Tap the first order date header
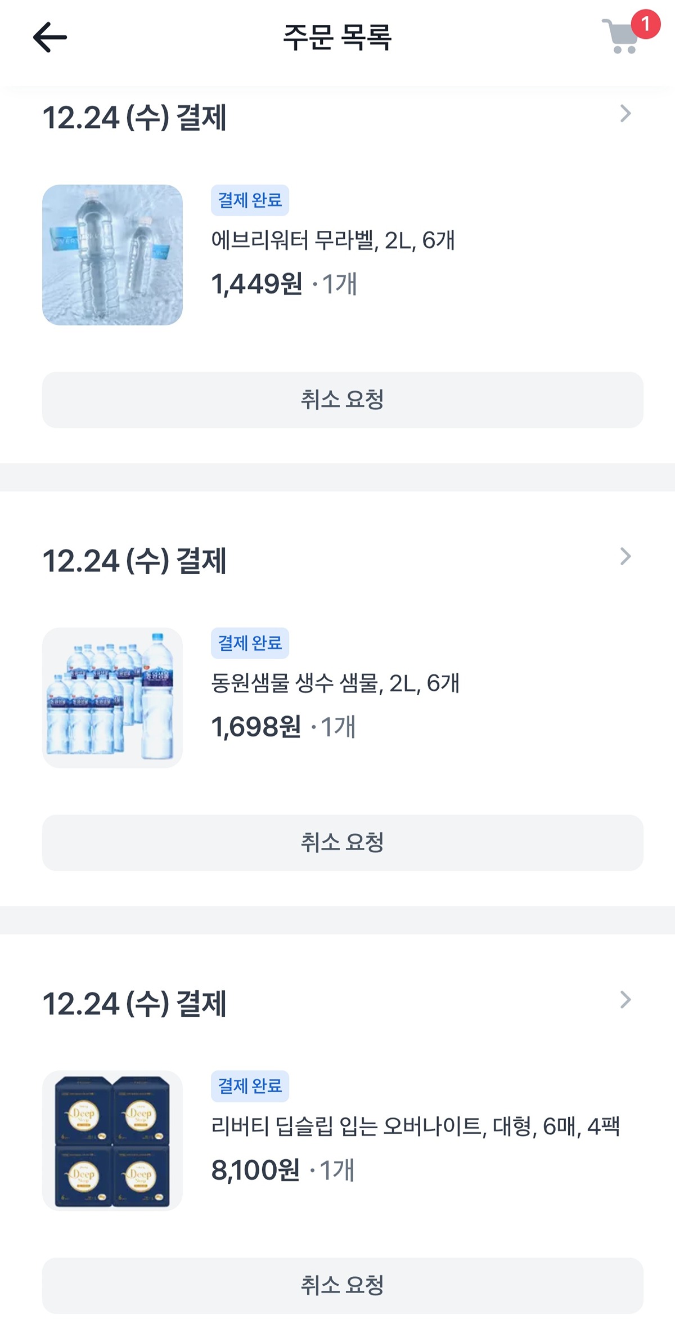The image size is (675, 1319). click(x=134, y=118)
